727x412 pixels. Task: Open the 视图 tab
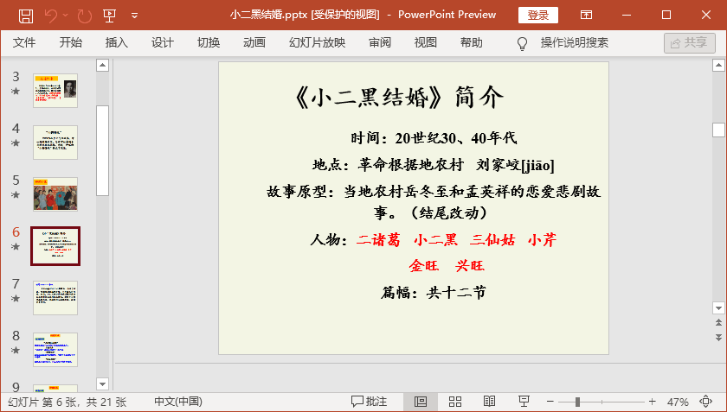pos(426,42)
